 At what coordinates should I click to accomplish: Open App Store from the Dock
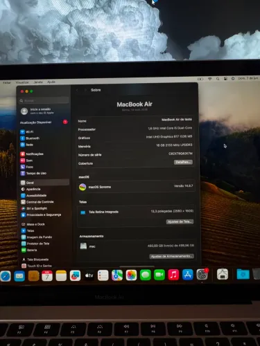[188, 275]
